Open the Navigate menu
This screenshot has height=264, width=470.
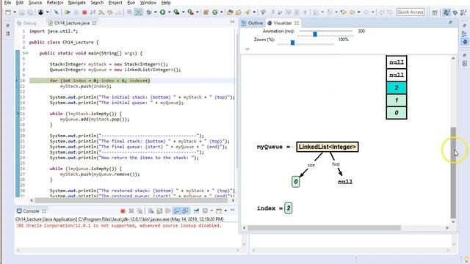76,3
